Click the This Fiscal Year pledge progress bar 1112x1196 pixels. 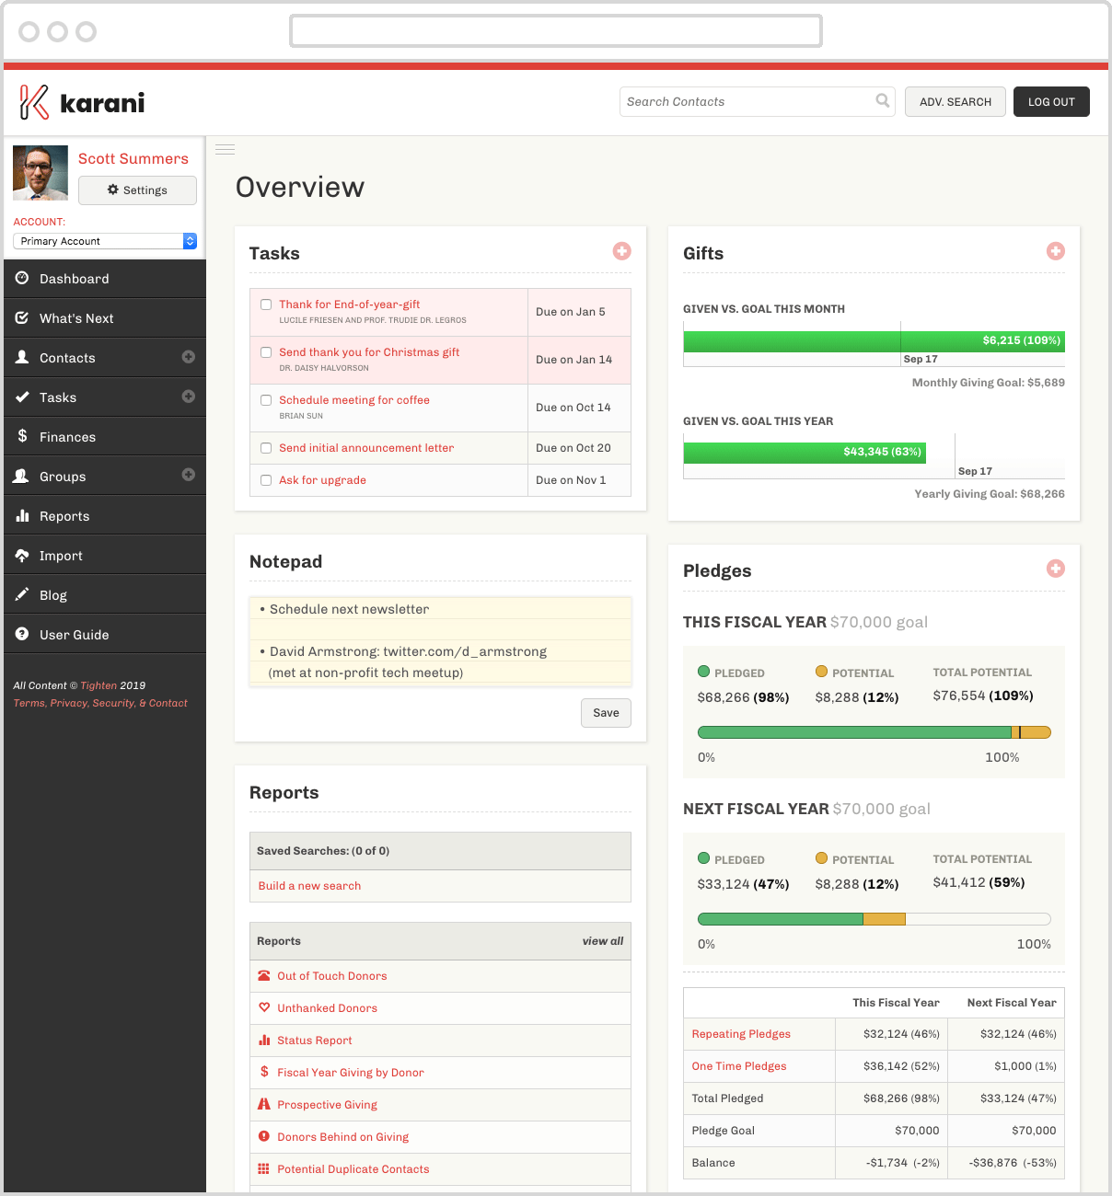pos(873,731)
